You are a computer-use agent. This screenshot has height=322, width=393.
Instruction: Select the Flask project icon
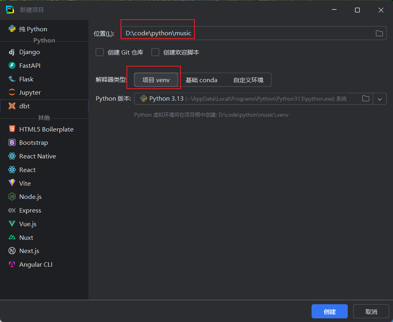point(12,79)
